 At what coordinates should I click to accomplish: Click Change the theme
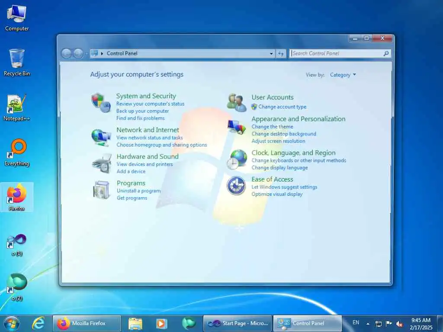pyautogui.click(x=273, y=127)
